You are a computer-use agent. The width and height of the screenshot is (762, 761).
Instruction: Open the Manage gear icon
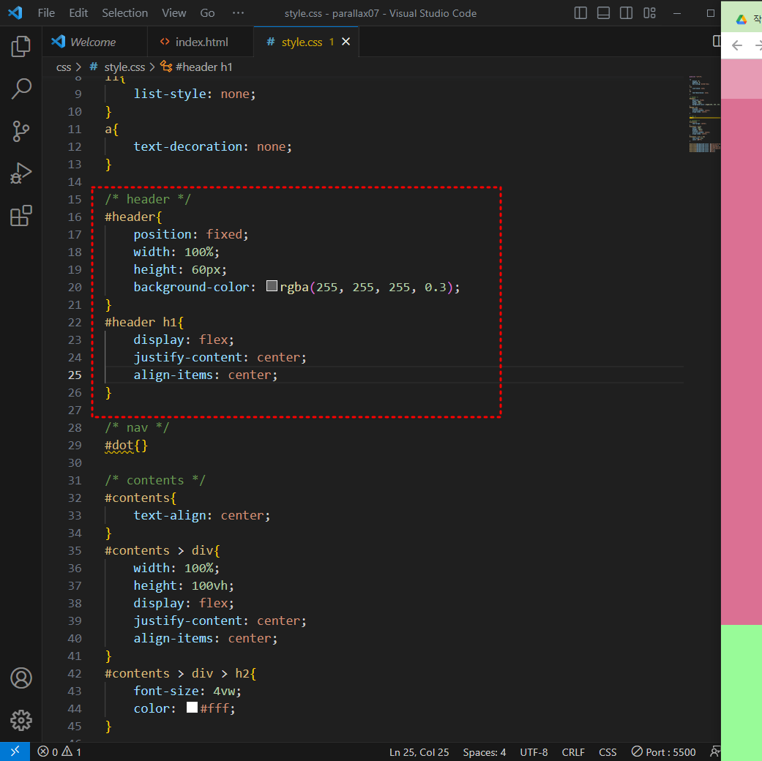(x=21, y=720)
